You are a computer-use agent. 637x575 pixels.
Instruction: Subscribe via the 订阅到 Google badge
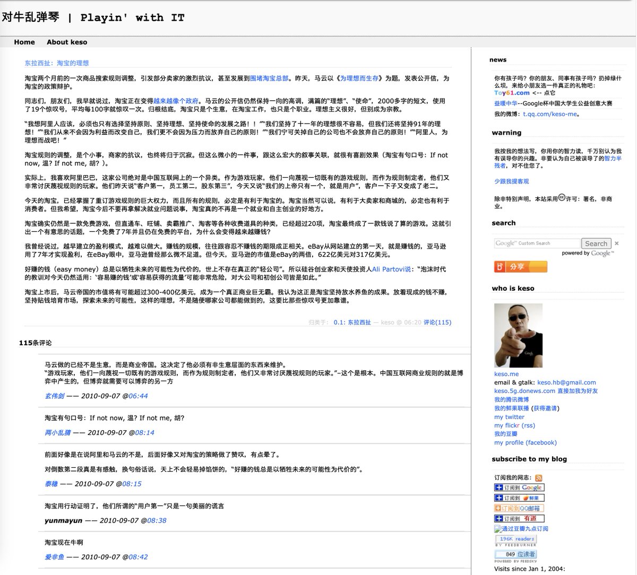tap(519, 487)
